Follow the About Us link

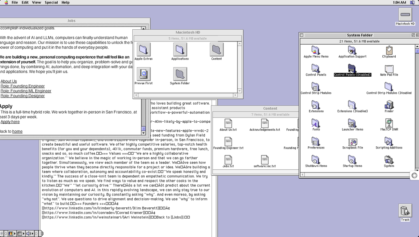[x=9, y=81]
